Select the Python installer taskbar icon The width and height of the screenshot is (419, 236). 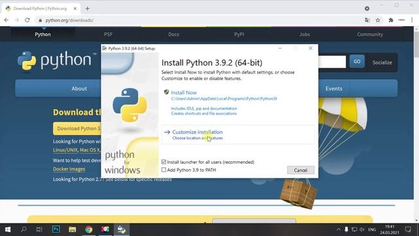122,229
